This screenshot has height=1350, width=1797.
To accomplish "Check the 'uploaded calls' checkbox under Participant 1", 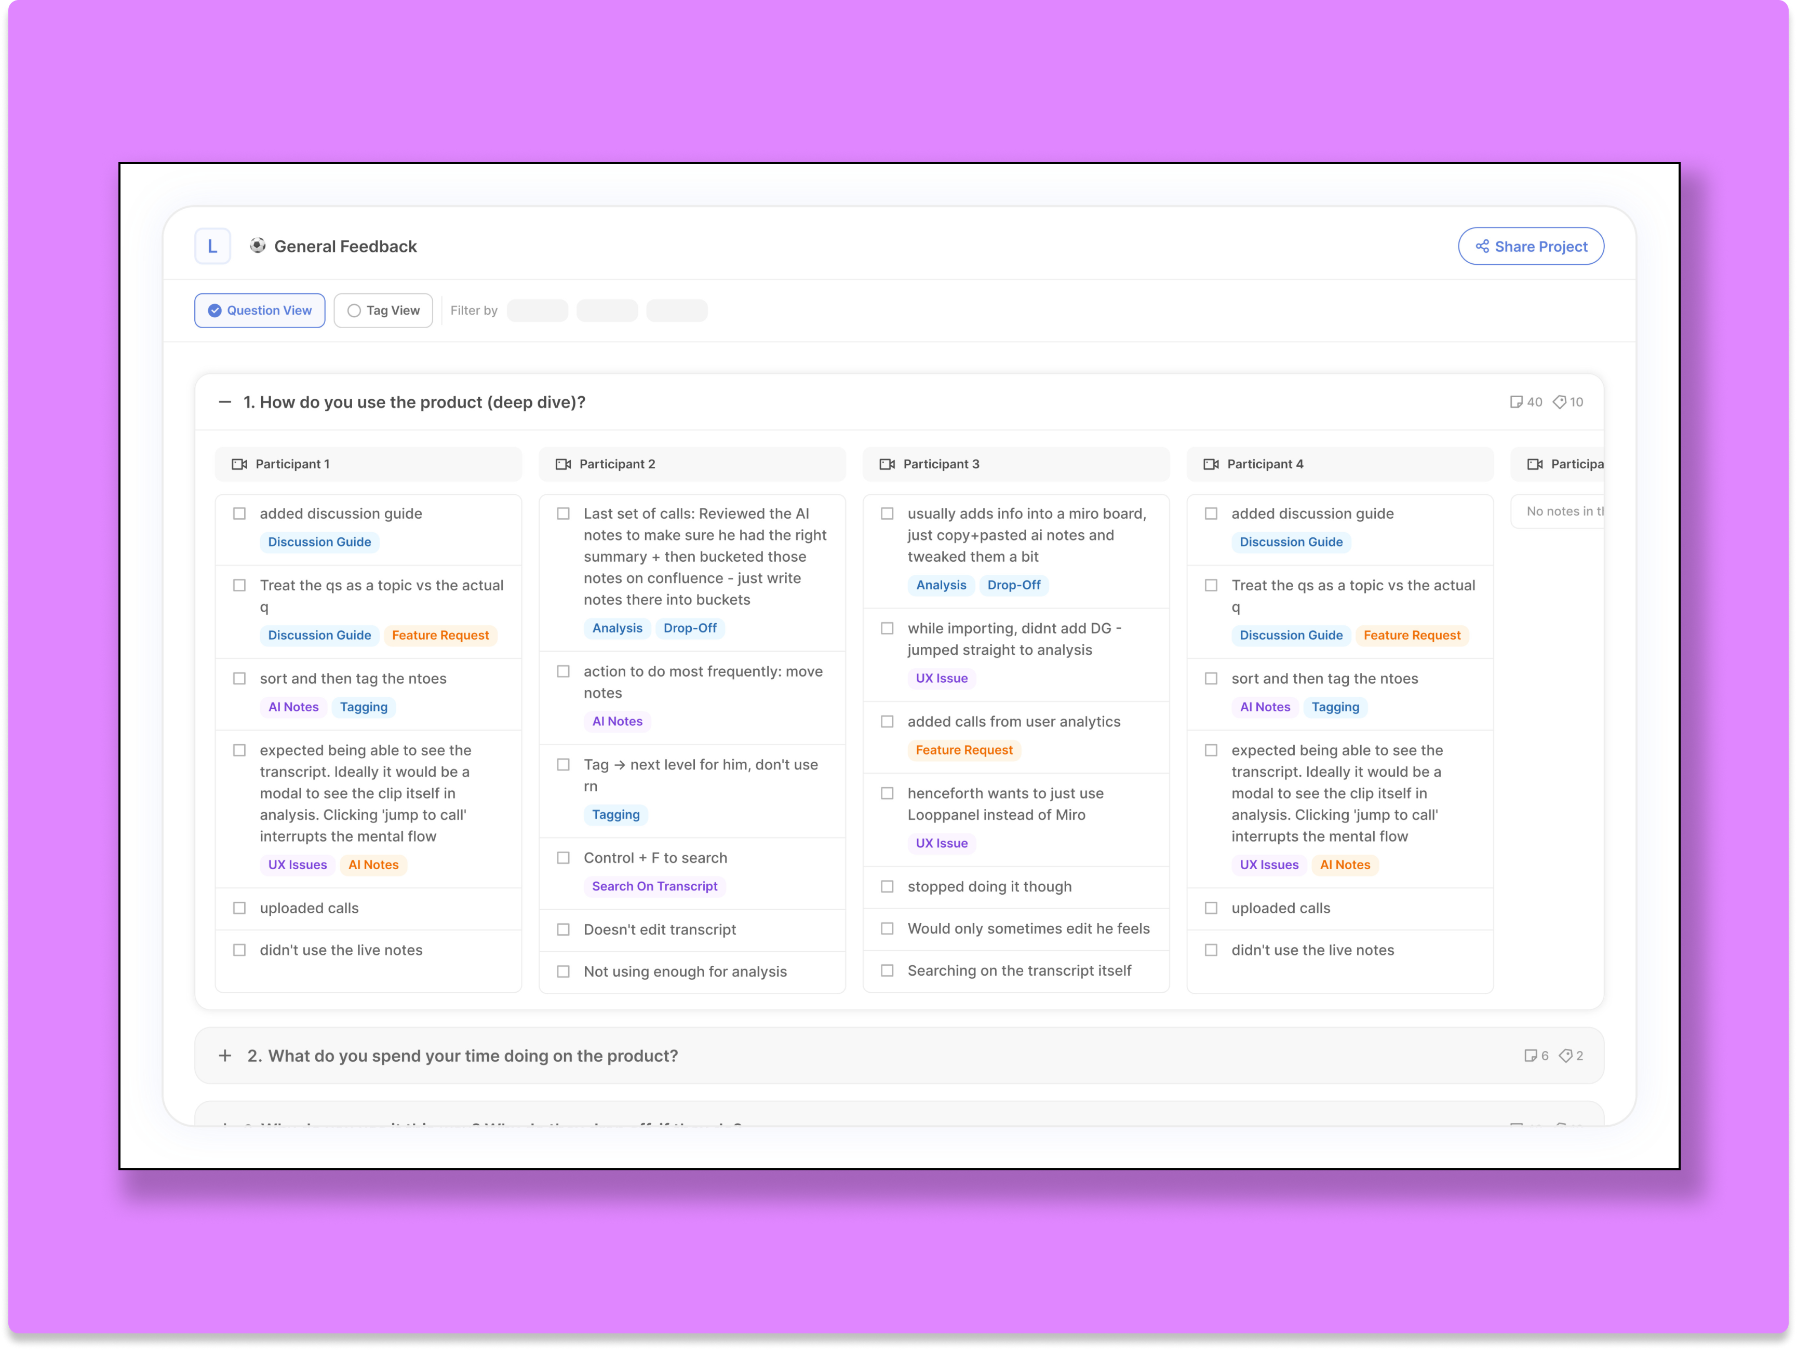I will [x=239, y=907].
